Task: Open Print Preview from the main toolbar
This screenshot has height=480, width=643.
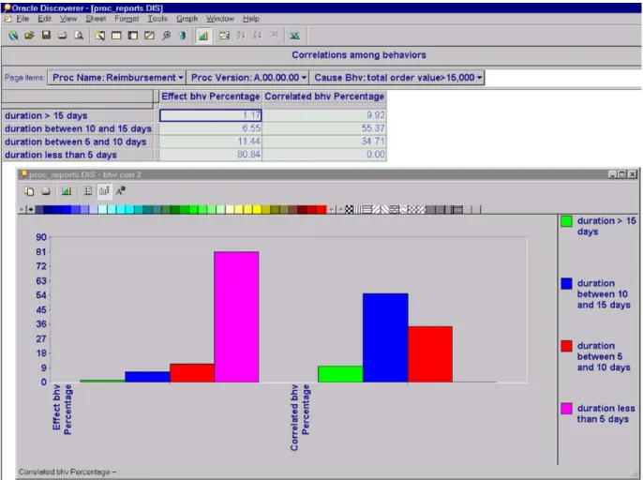Action: click(x=79, y=36)
